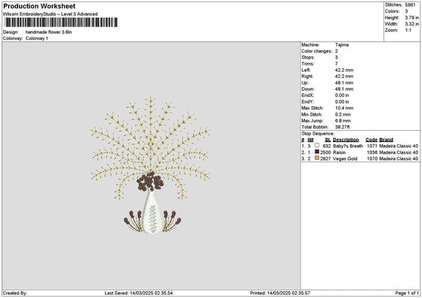Click the white vase in the design preview

(x=150, y=212)
